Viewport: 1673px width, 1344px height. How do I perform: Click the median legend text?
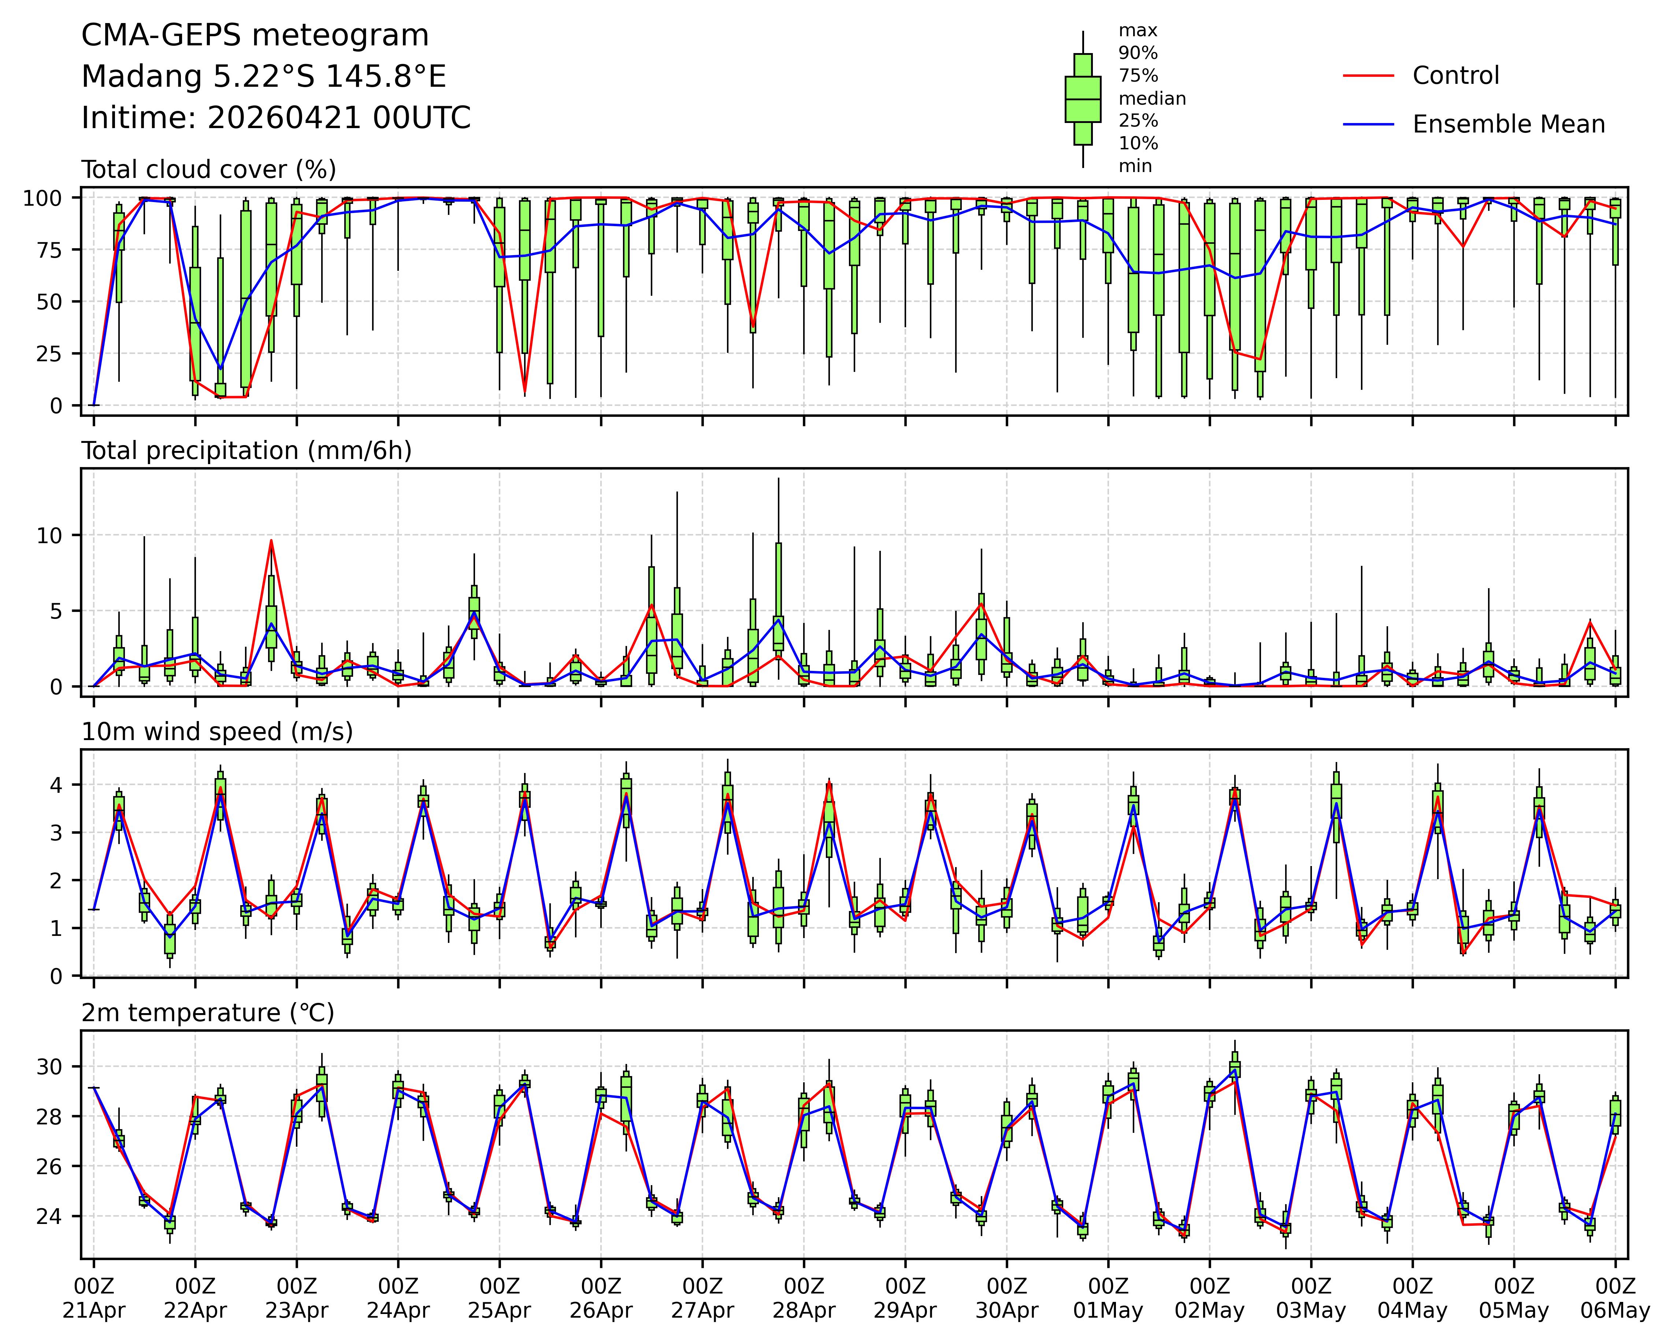click(1151, 99)
